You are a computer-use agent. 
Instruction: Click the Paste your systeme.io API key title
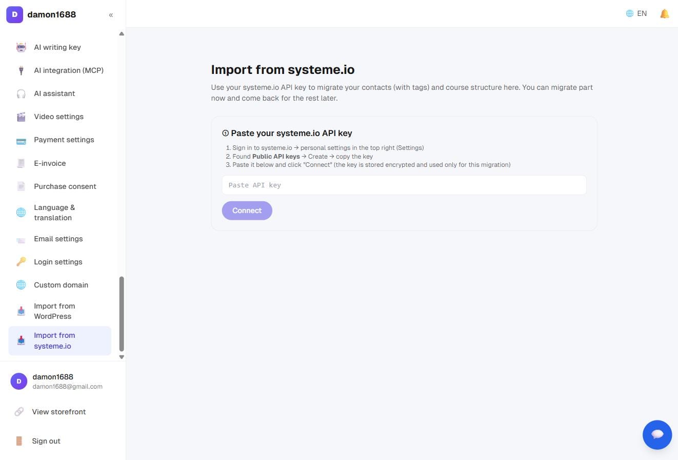pyautogui.click(x=291, y=133)
